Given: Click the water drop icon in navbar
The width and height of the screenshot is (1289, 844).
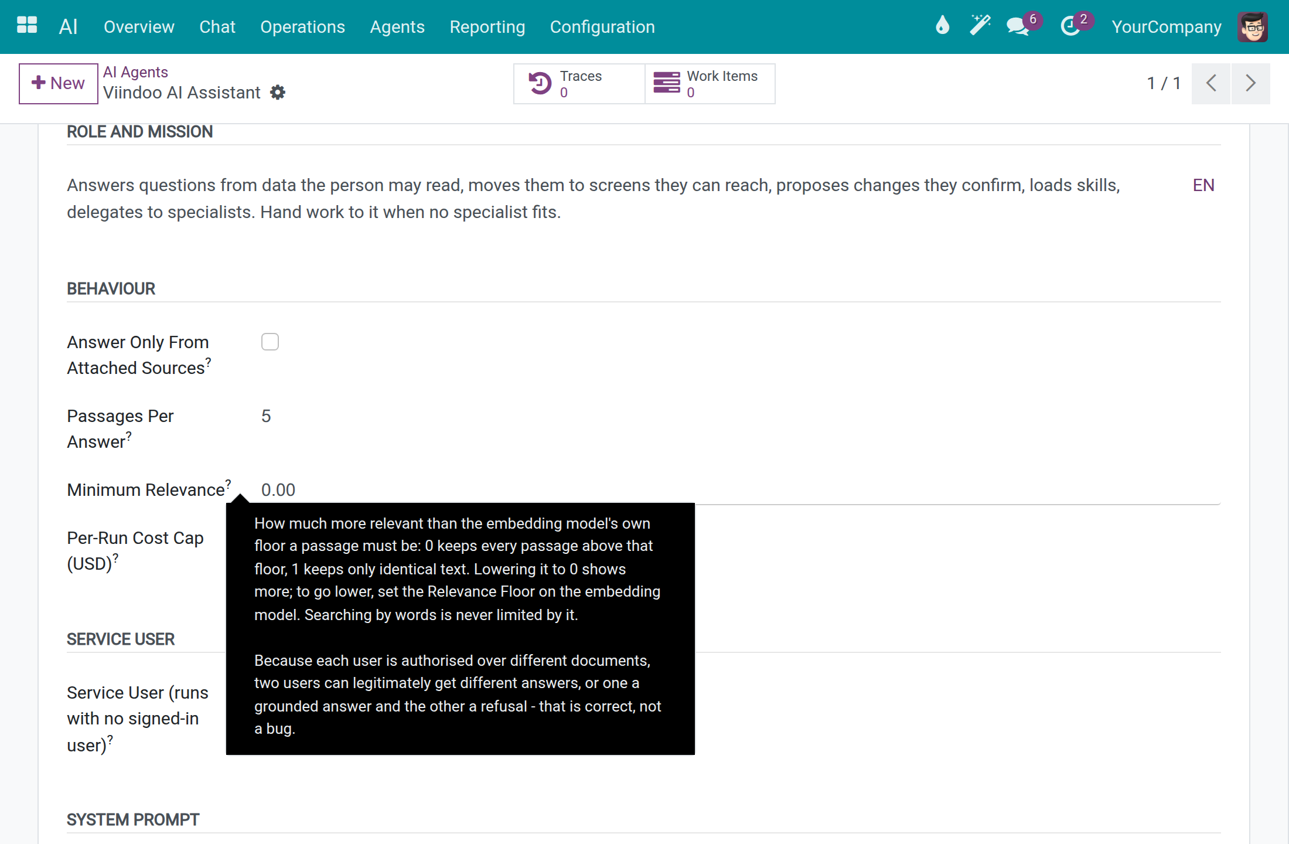Looking at the screenshot, I should click(x=942, y=26).
